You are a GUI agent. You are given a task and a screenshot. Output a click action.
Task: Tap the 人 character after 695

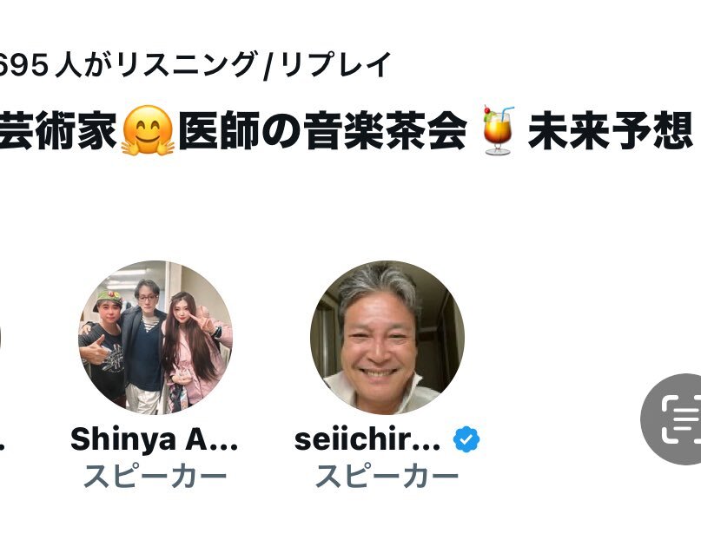tap(67, 65)
